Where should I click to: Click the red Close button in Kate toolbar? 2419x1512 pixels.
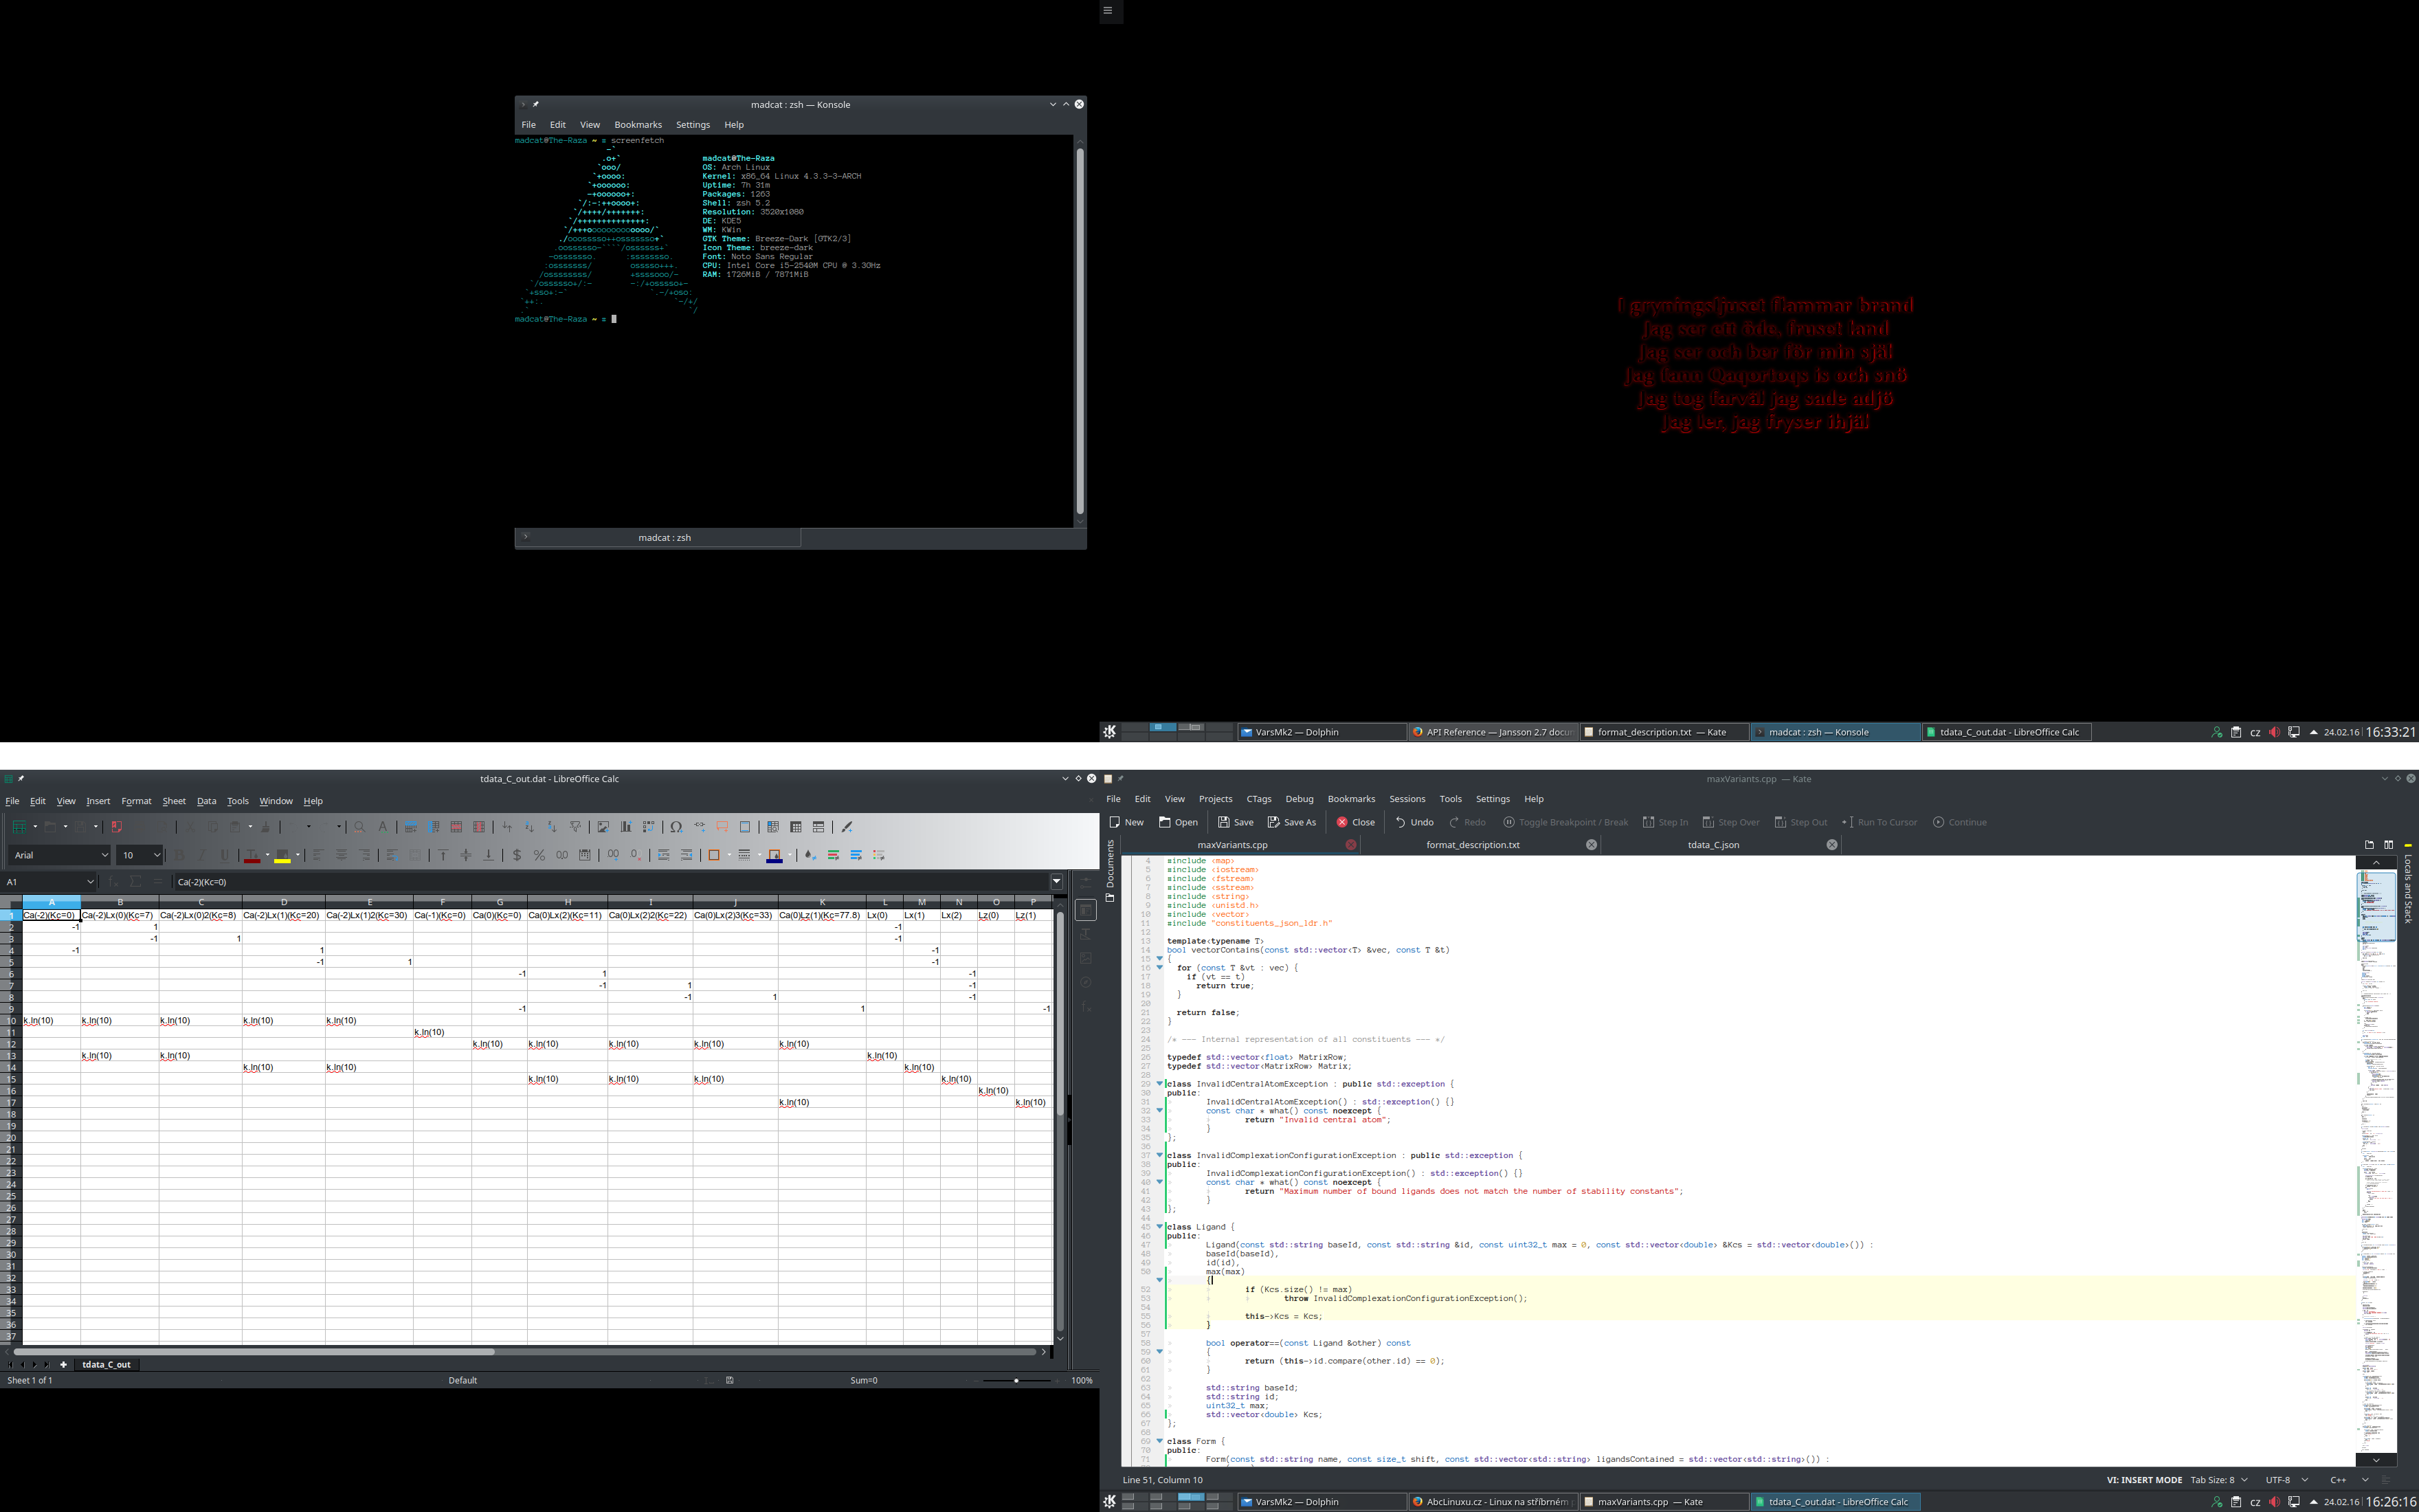[1355, 822]
